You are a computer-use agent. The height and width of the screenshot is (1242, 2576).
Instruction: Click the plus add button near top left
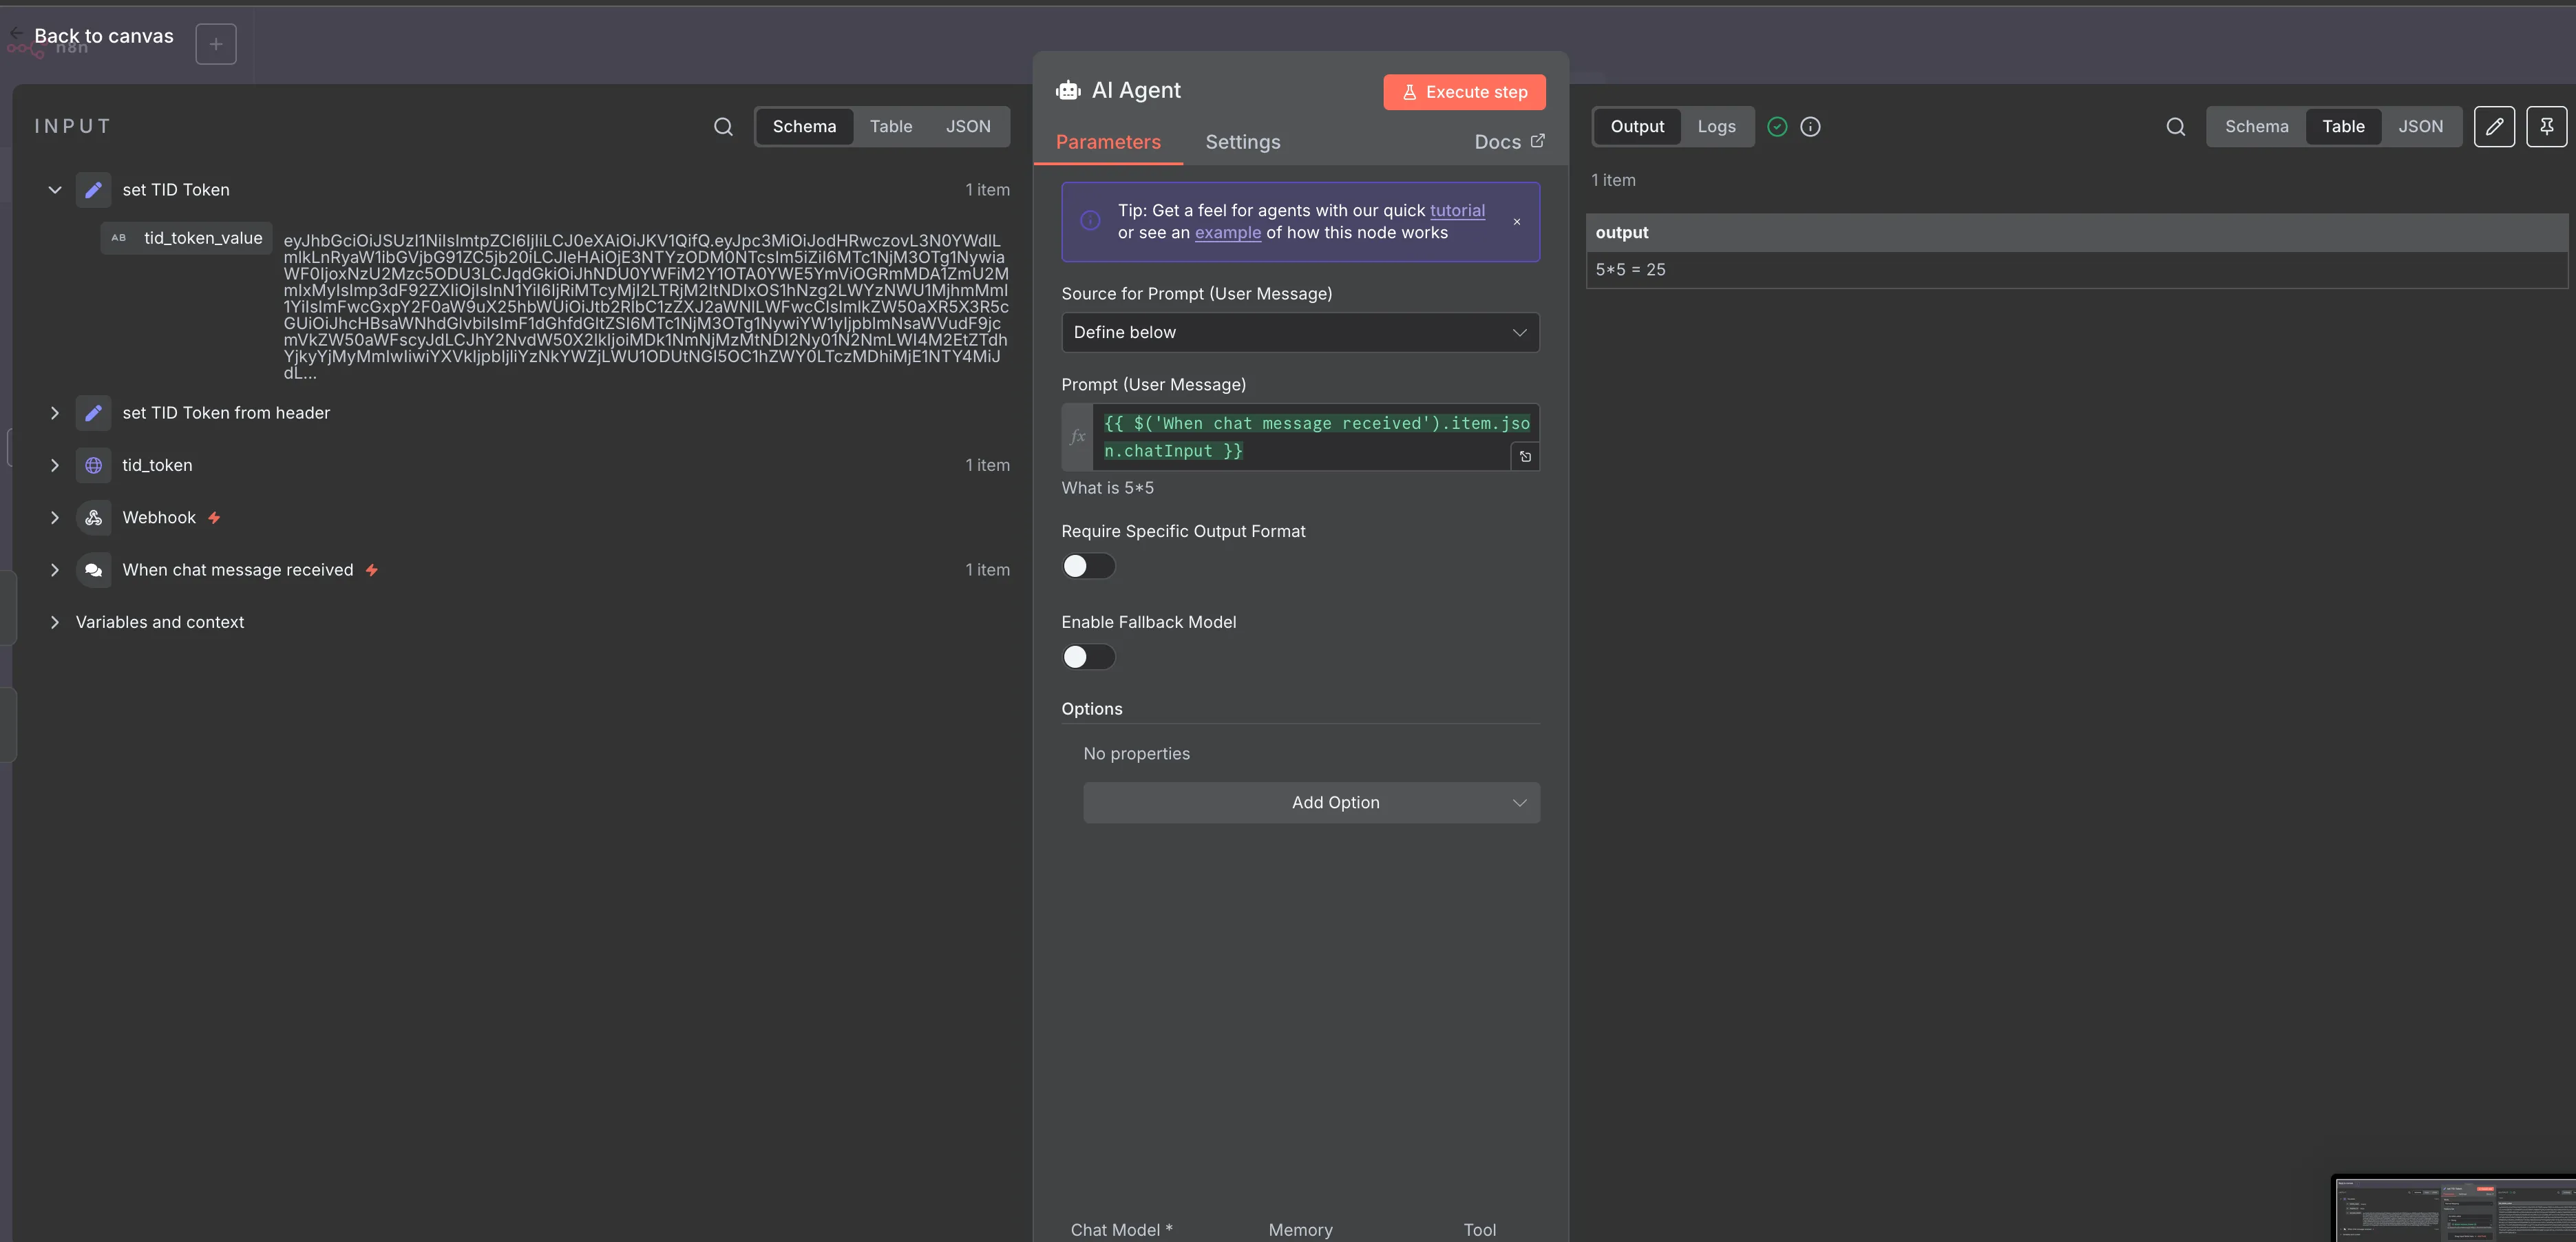pos(216,44)
